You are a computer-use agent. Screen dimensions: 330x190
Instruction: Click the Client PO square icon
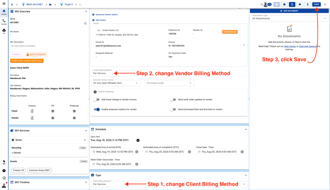click(53, 111)
